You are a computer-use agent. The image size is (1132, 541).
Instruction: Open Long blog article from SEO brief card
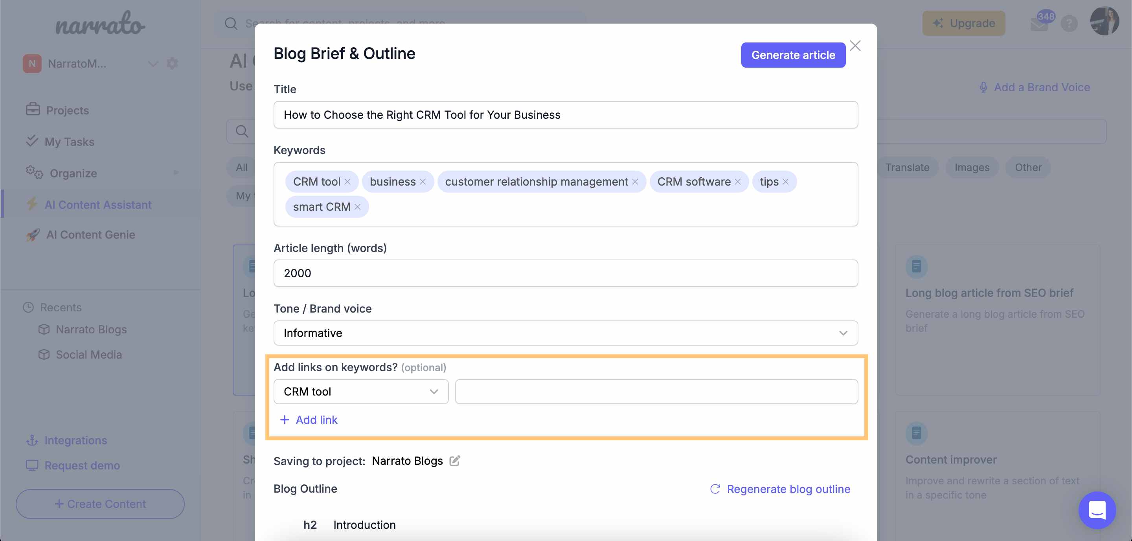click(998, 320)
